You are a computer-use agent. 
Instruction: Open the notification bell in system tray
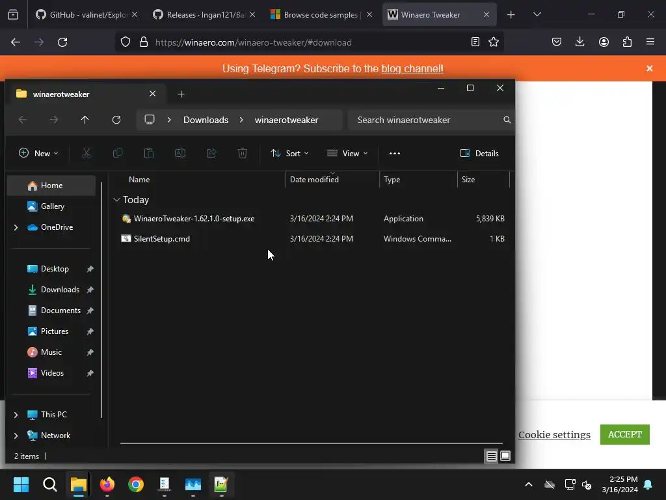coord(648,484)
